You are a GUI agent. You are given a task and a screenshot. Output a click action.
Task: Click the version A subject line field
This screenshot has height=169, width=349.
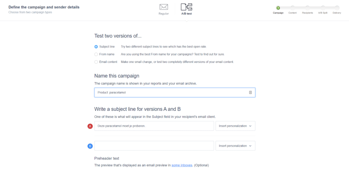(x=154, y=126)
